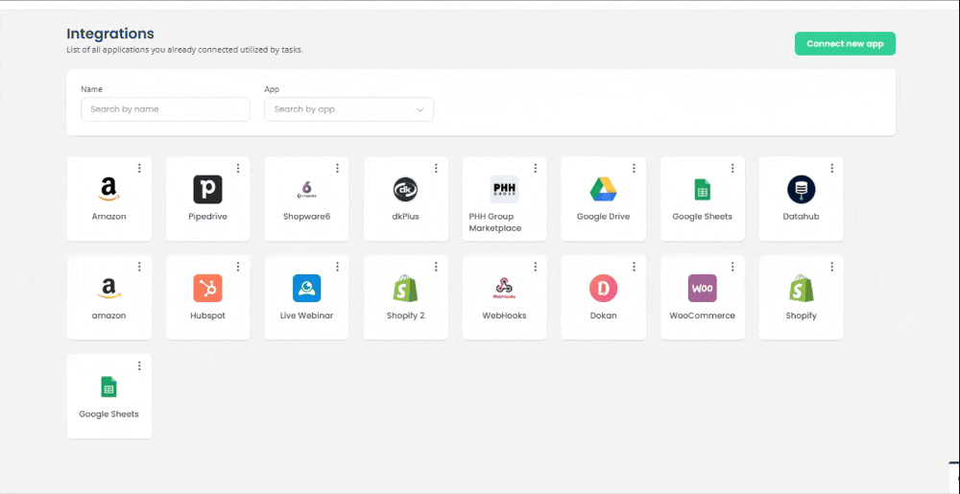Open options menu of Shopify card without number
The width and height of the screenshot is (960, 494).
tap(832, 267)
